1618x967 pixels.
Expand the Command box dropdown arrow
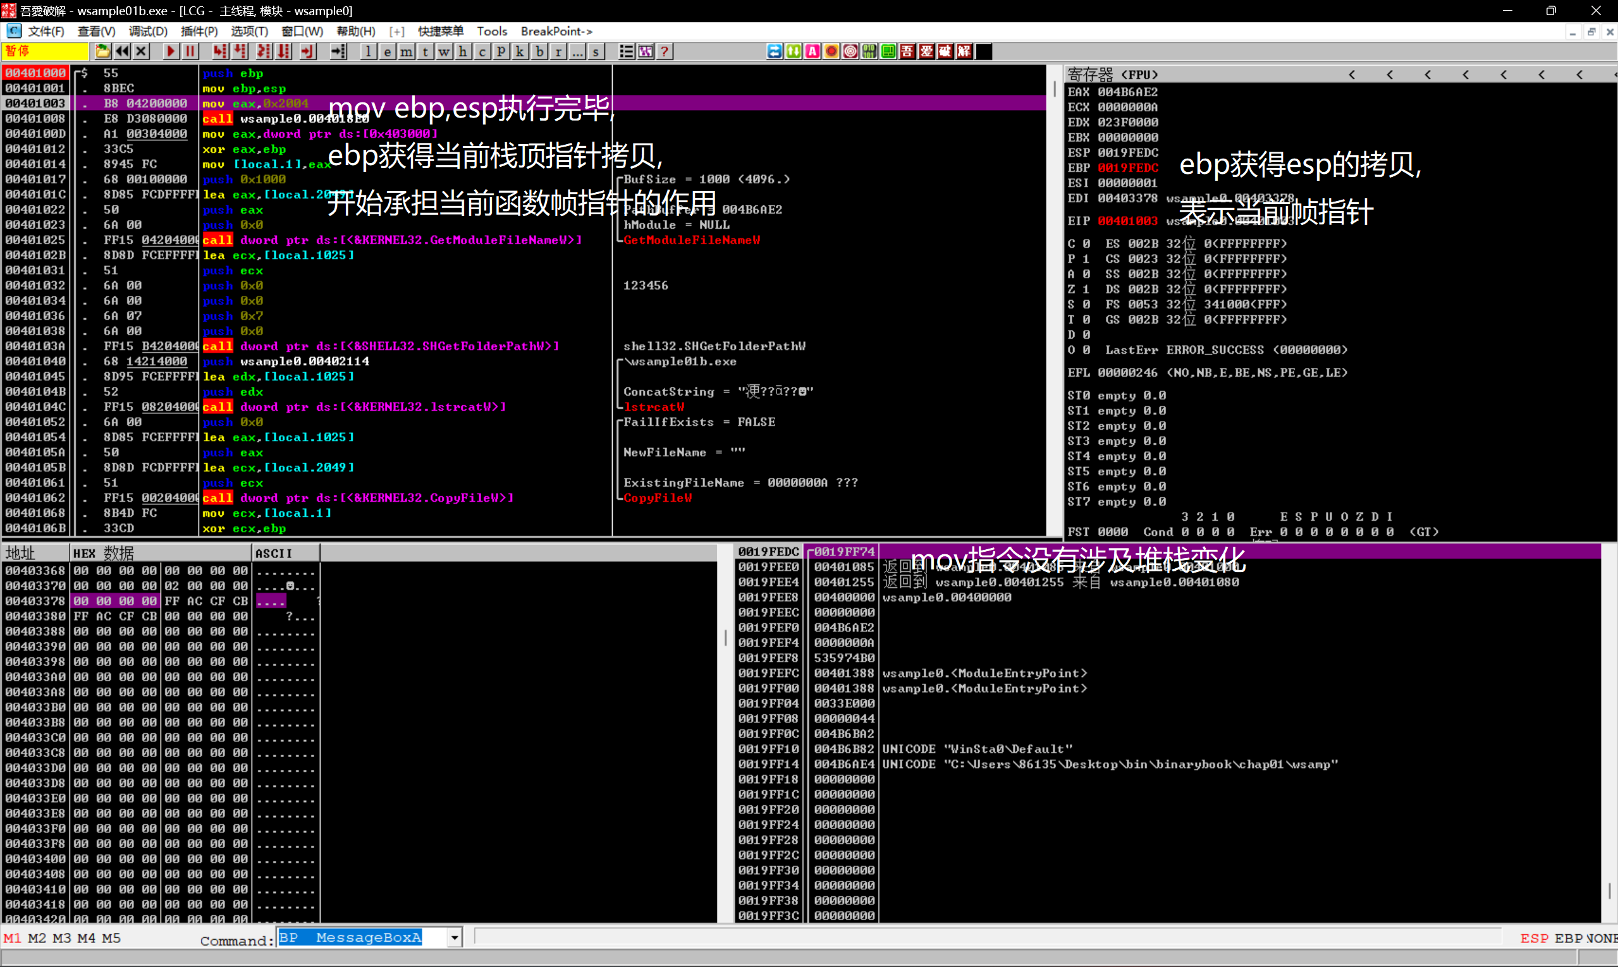[x=455, y=938]
